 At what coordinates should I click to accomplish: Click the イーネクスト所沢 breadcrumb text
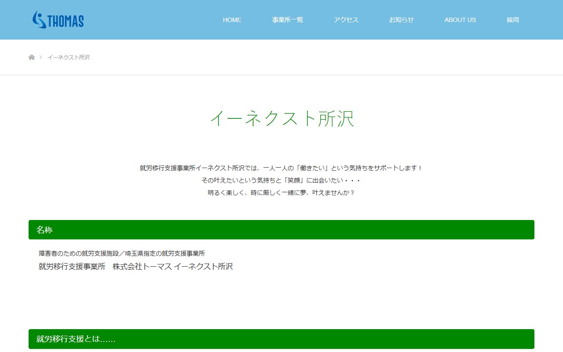click(69, 57)
